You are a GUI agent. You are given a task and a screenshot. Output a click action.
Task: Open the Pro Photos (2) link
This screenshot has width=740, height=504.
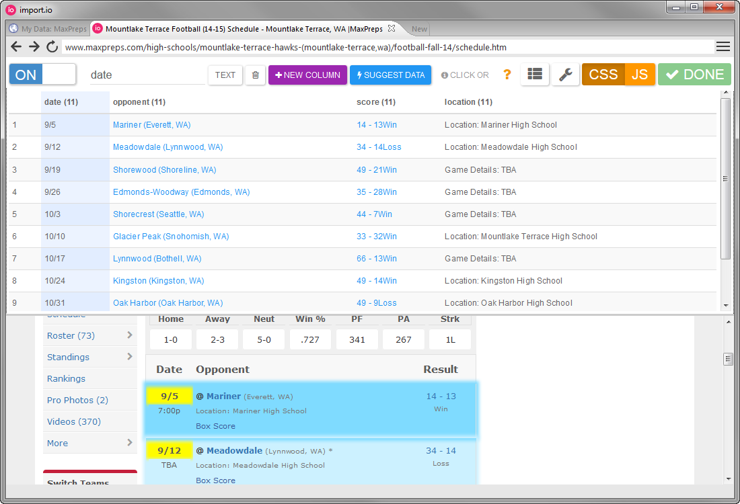click(x=77, y=400)
